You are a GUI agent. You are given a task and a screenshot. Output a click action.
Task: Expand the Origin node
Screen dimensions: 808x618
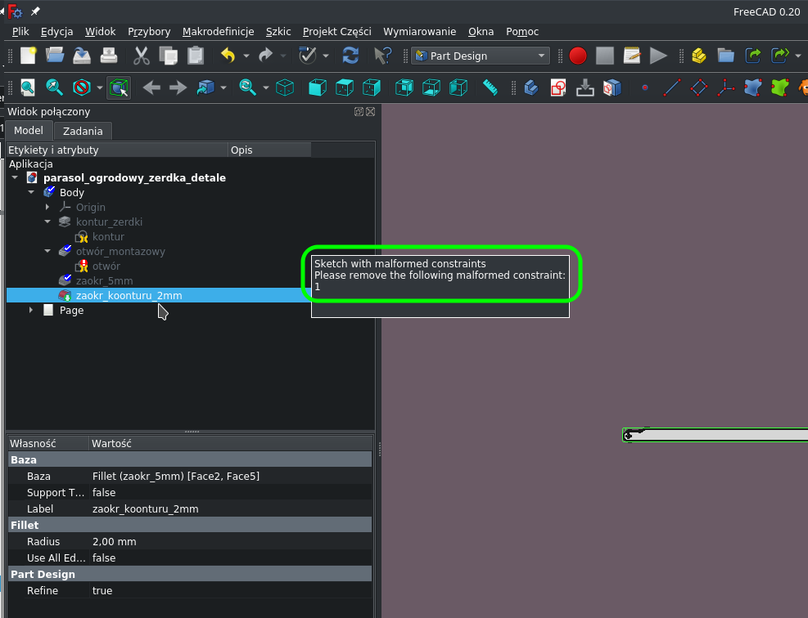click(x=47, y=207)
